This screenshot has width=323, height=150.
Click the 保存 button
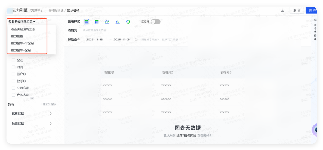(311, 10)
